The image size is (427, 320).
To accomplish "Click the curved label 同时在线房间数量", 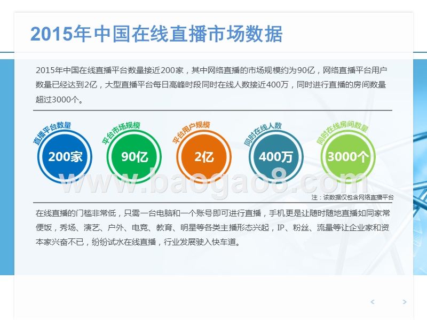I will pos(343,132).
